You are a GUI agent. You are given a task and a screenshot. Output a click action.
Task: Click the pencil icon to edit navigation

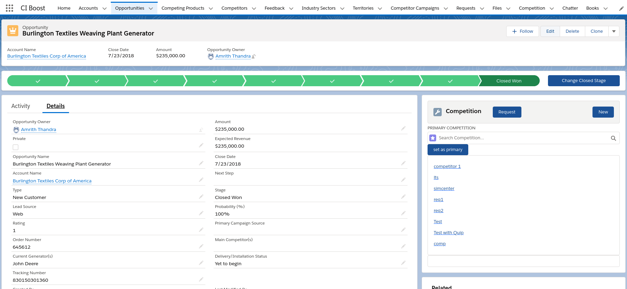(621, 8)
